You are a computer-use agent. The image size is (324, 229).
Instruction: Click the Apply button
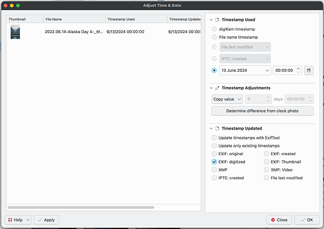pos(46,220)
